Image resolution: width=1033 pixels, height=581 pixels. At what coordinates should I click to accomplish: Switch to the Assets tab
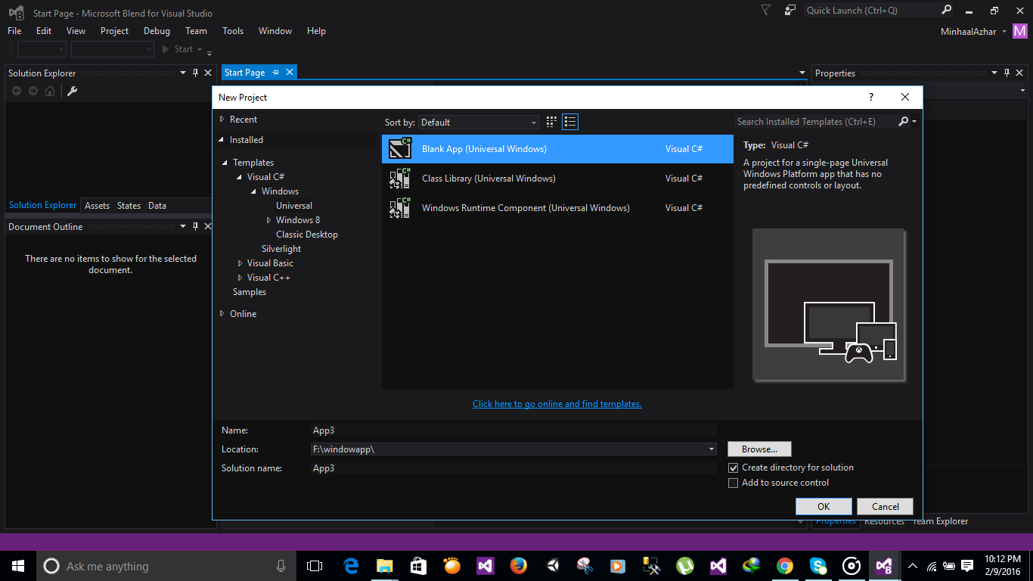click(x=97, y=206)
